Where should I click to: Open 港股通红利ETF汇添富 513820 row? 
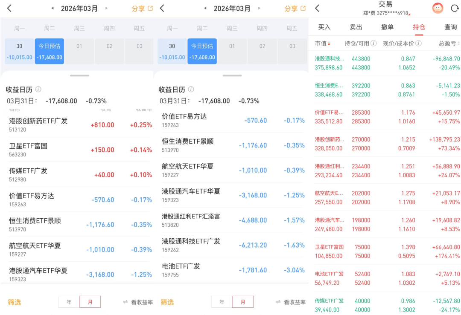pyautogui.click(x=232, y=220)
